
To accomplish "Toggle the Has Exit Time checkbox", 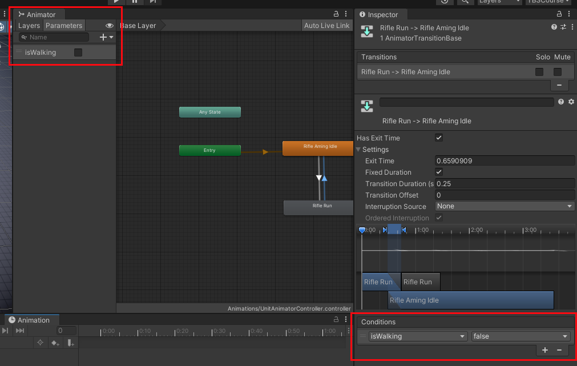I will [439, 138].
